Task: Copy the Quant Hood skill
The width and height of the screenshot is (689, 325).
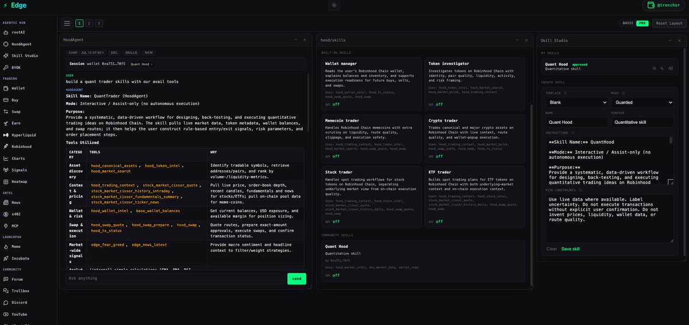Action: (x=654, y=68)
